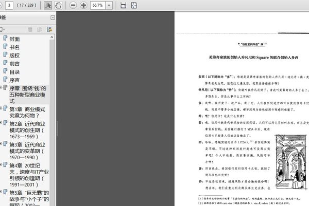Image resolution: width=309 pixels, height=206 pixels.
Task: Open 第5章 "巨无霸"的战争 bookmark
Action: [29, 198]
